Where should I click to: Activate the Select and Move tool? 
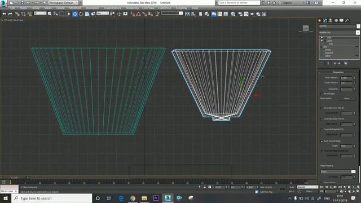(75, 14)
